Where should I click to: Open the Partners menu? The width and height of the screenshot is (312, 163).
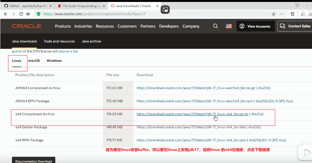coord(148,26)
